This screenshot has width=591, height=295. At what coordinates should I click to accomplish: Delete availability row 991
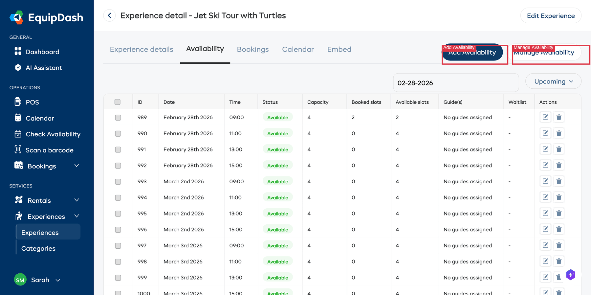point(559,149)
